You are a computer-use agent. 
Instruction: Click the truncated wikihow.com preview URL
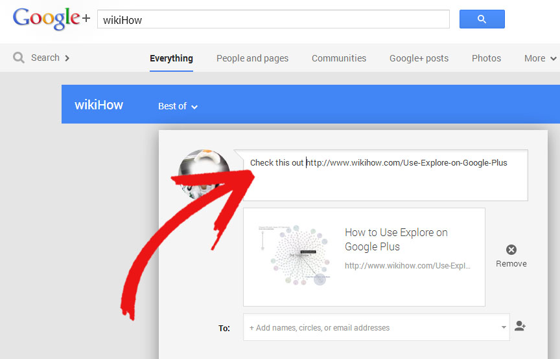pyautogui.click(x=408, y=266)
